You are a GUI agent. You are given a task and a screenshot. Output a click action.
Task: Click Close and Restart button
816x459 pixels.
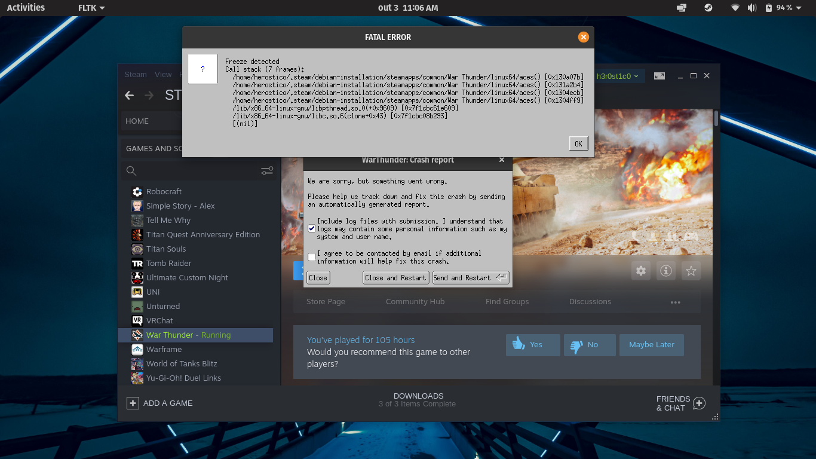click(x=395, y=278)
